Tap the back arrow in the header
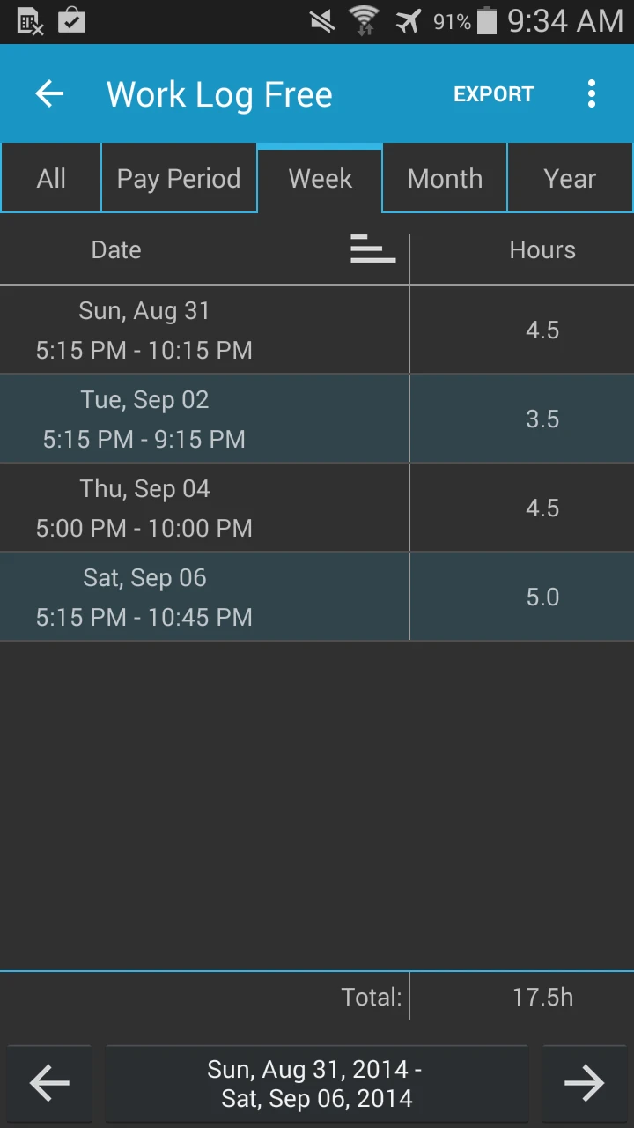The image size is (634, 1128). pyautogui.click(x=49, y=93)
